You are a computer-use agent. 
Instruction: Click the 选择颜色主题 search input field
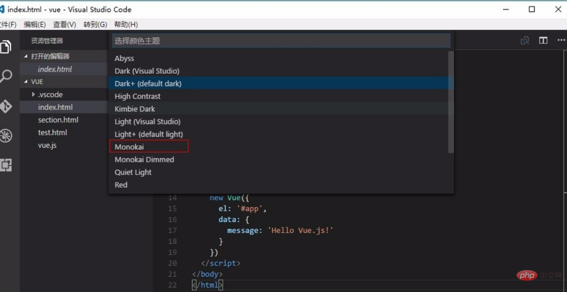coord(281,41)
